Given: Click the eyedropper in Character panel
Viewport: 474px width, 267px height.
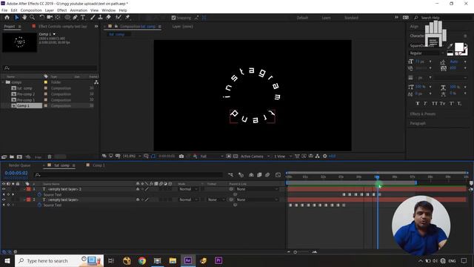Looking at the screenshot, I should [x=450, y=46].
